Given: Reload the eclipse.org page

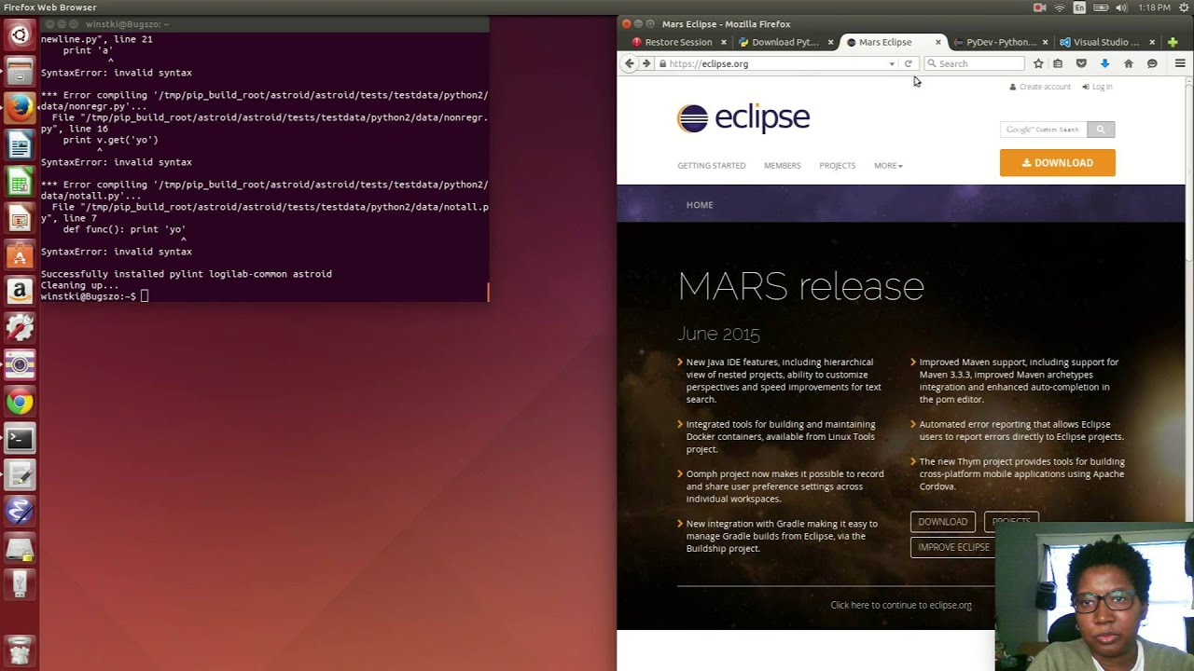Looking at the screenshot, I should (x=908, y=63).
